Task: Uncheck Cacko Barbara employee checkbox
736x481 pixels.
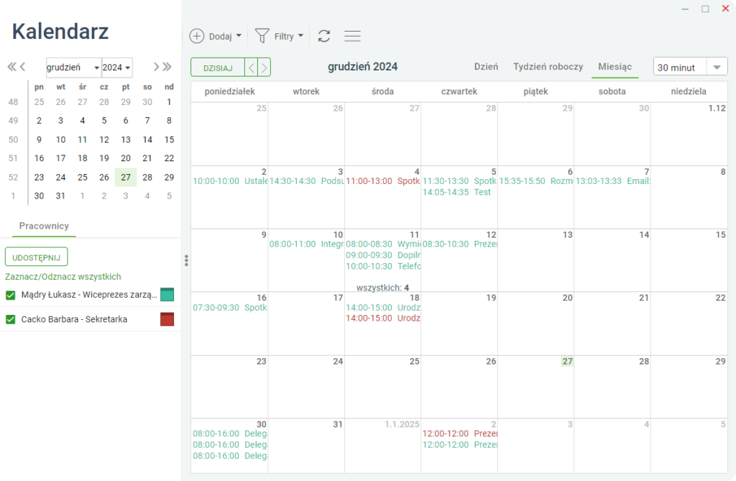Action: [x=10, y=319]
